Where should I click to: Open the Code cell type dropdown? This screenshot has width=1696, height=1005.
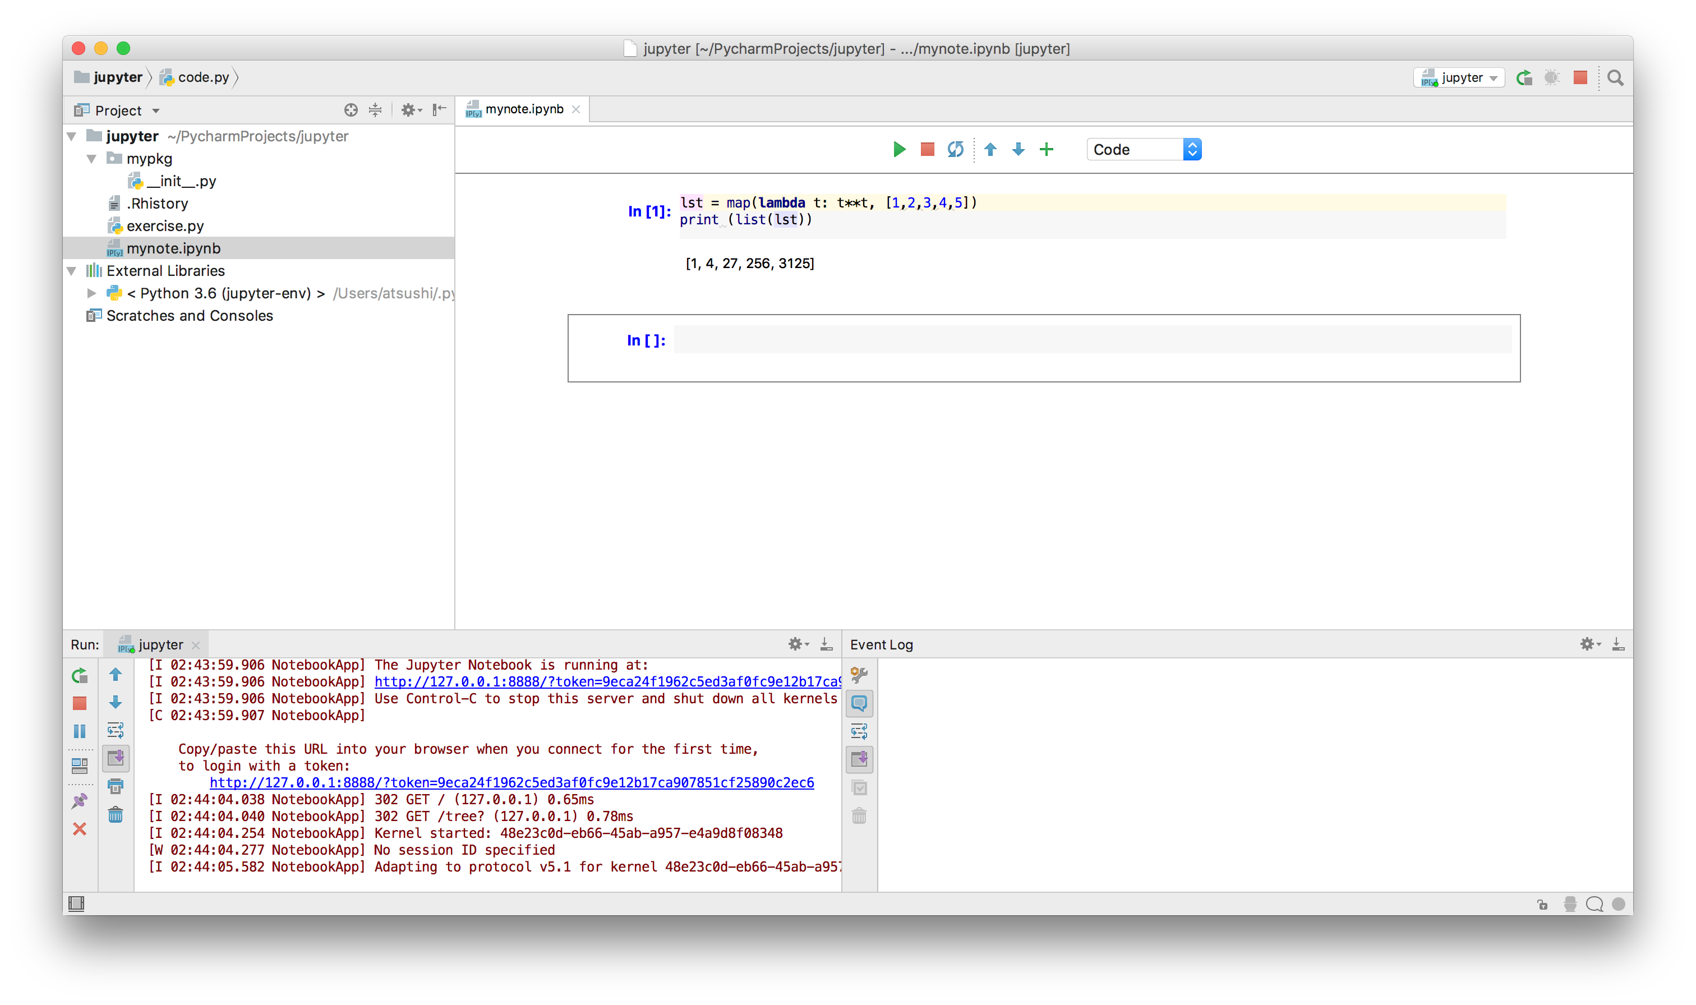coord(1143,149)
